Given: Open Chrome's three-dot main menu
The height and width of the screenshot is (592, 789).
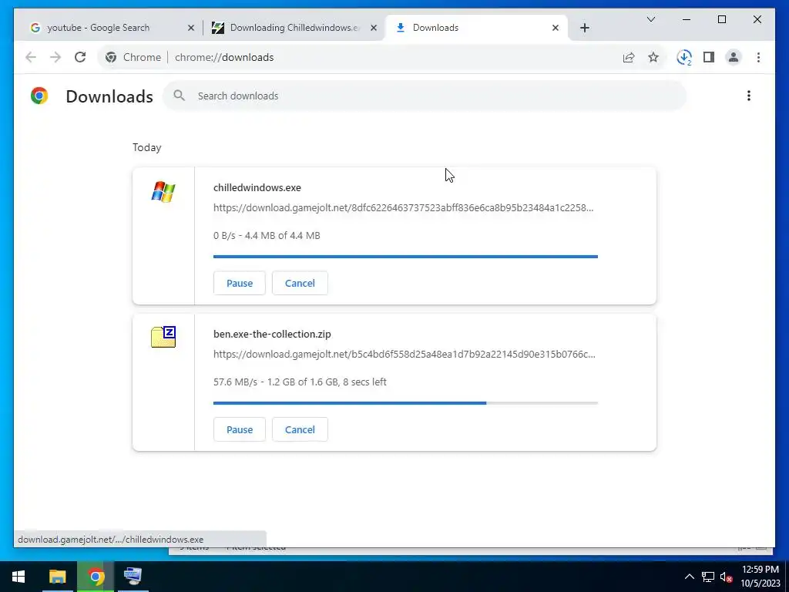Looking at the screenshot, I should (x=758, y=57).
